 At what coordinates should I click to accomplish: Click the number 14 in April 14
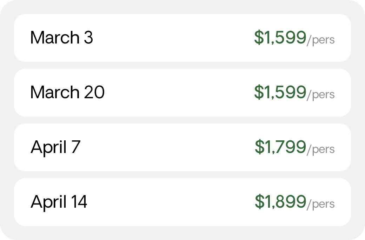[x=79, y=202]
